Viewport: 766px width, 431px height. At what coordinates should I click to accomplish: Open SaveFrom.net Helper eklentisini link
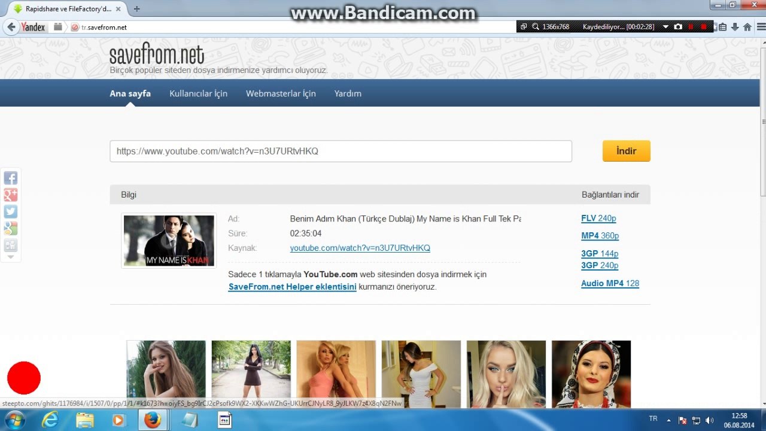(292, 287)
